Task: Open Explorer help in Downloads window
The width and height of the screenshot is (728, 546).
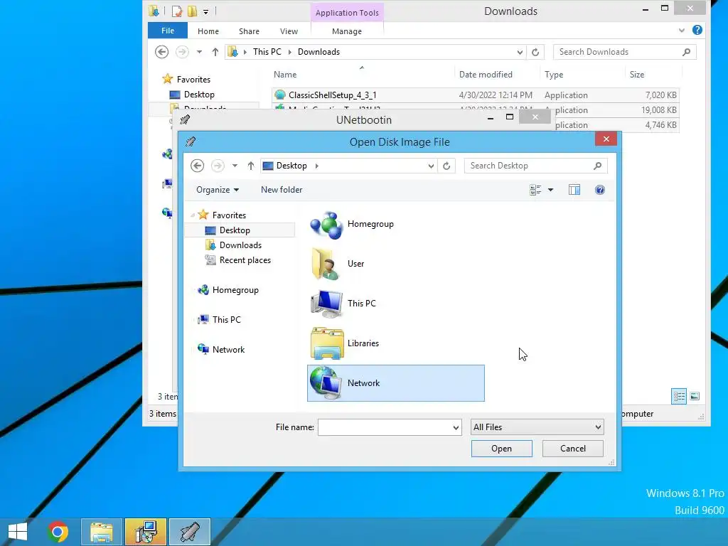Action: click(x=697, y=30)
